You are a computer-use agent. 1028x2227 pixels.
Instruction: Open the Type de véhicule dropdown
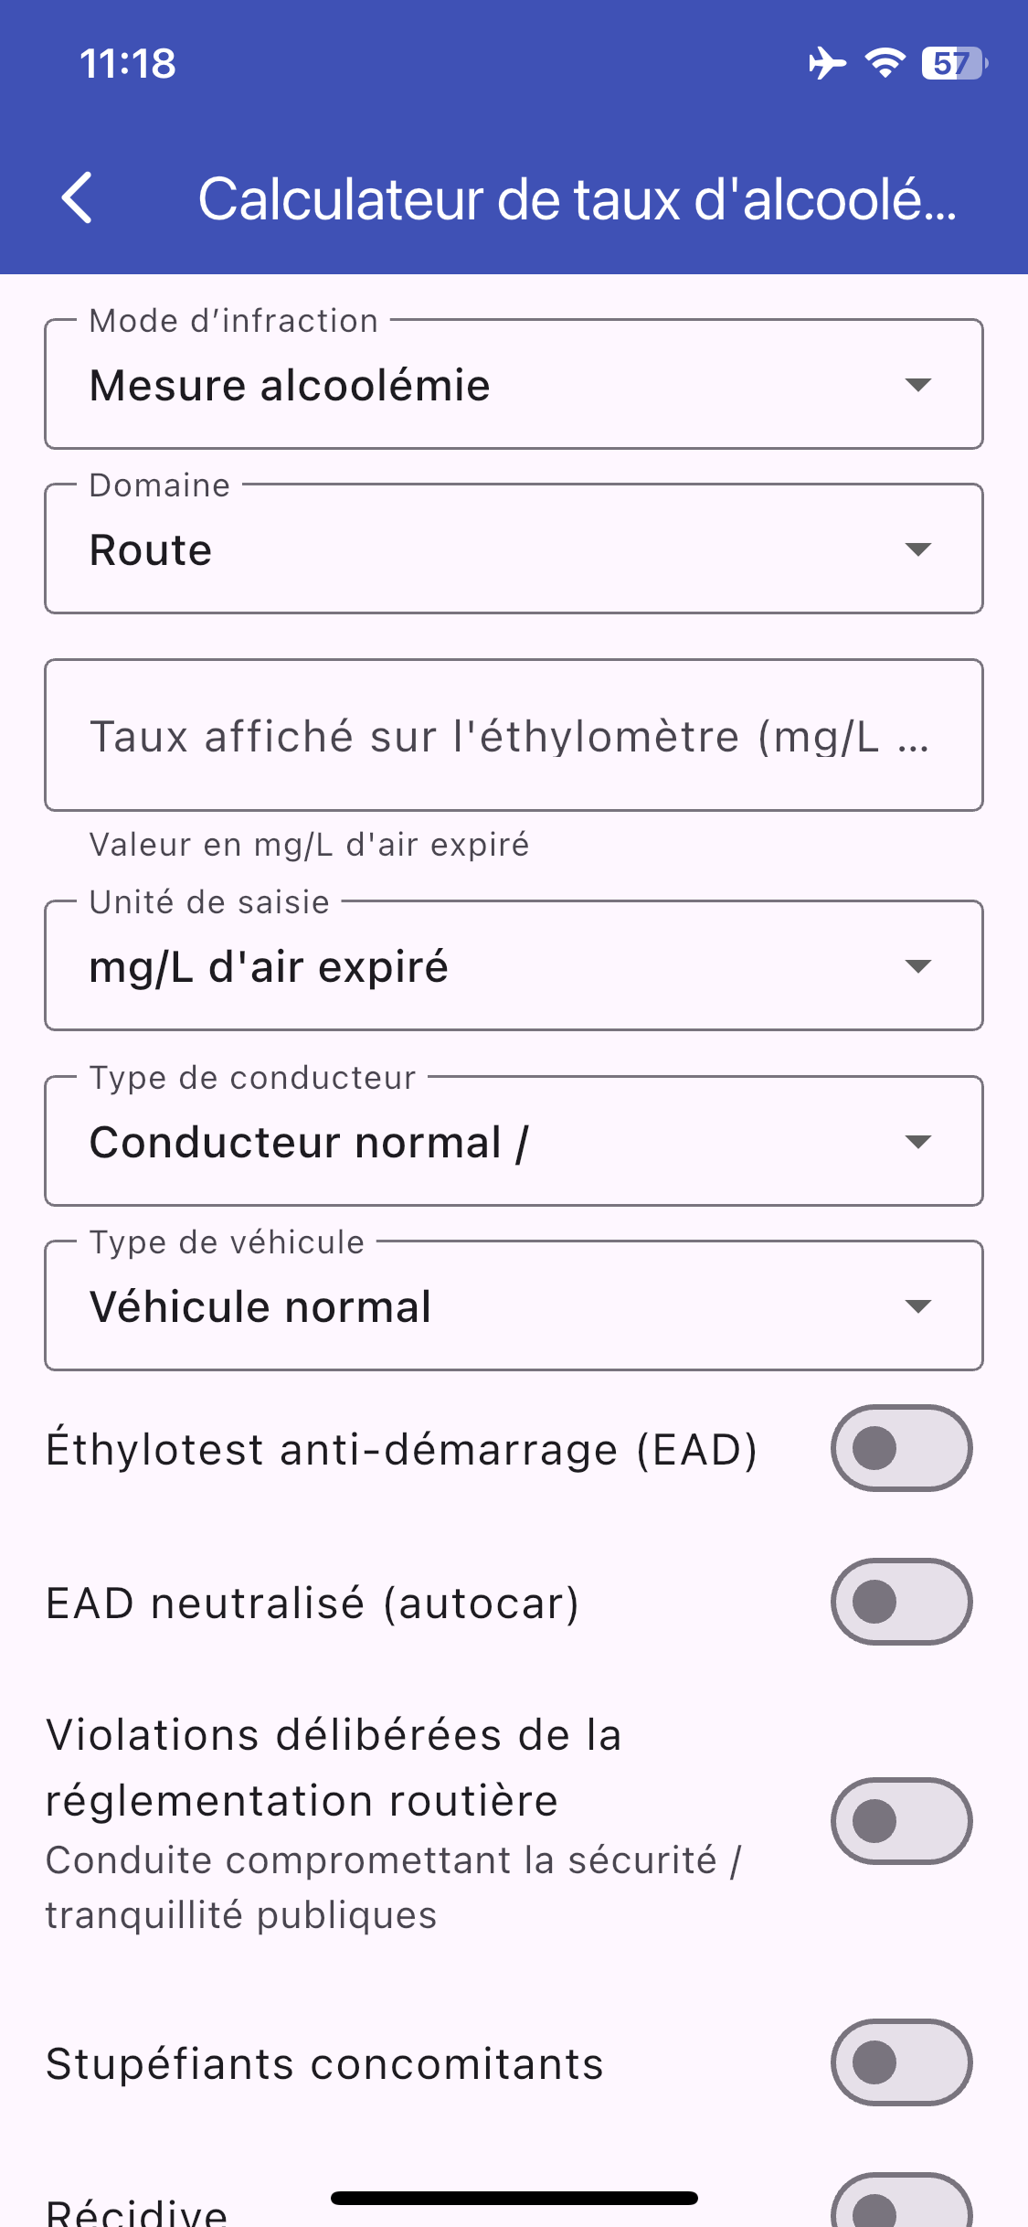pos(514,1306)
